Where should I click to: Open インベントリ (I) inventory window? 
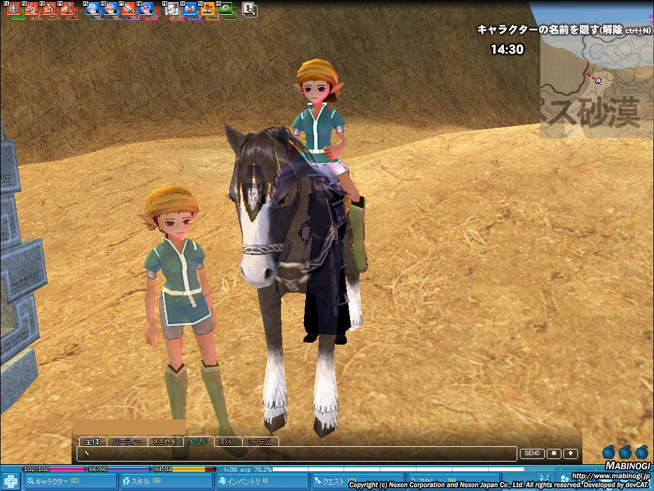coord(262,481)
